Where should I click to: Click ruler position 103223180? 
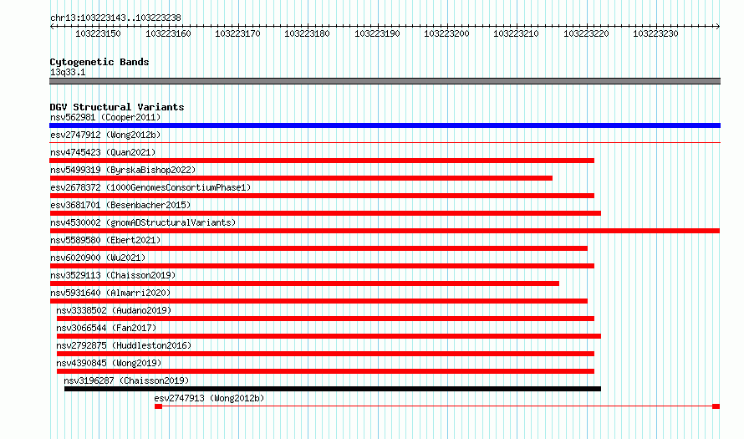pos(307,33)
